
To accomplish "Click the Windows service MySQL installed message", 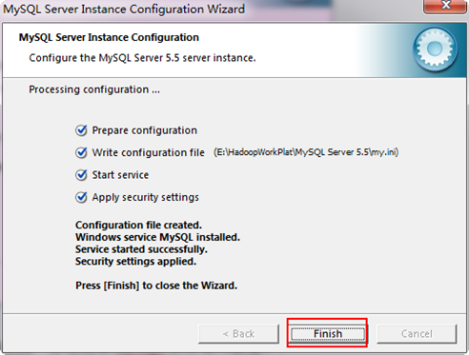I will 157,237.
